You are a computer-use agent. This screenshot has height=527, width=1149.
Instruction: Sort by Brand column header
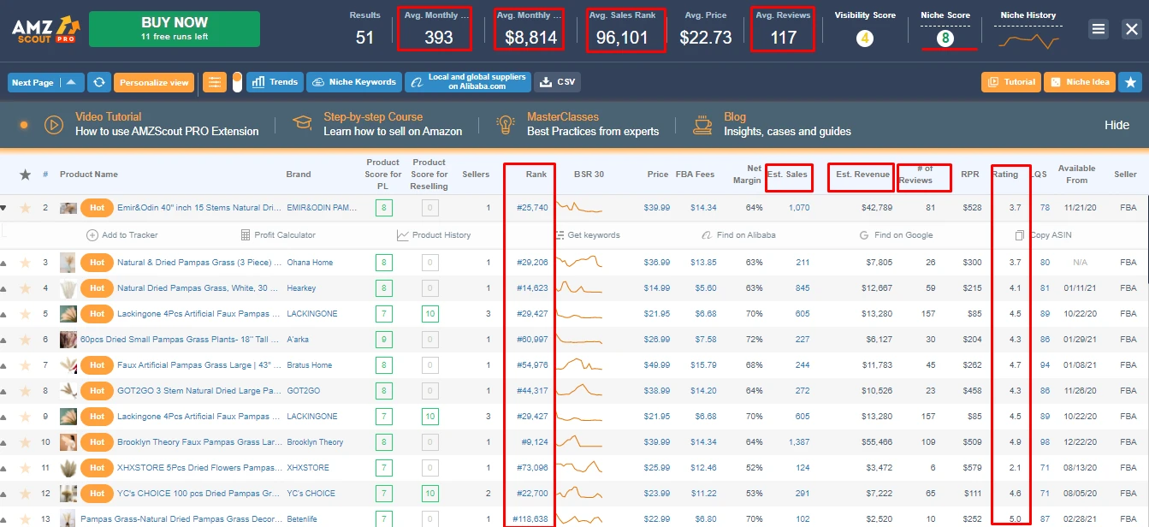click(299, 175)
